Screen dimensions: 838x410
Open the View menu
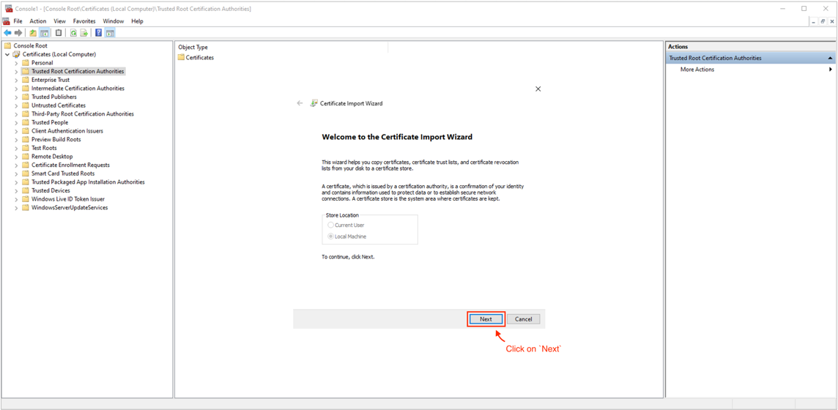pos(60,21)
